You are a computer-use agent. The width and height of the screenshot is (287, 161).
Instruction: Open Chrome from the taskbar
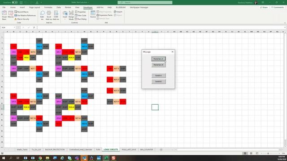click(40, 158)
